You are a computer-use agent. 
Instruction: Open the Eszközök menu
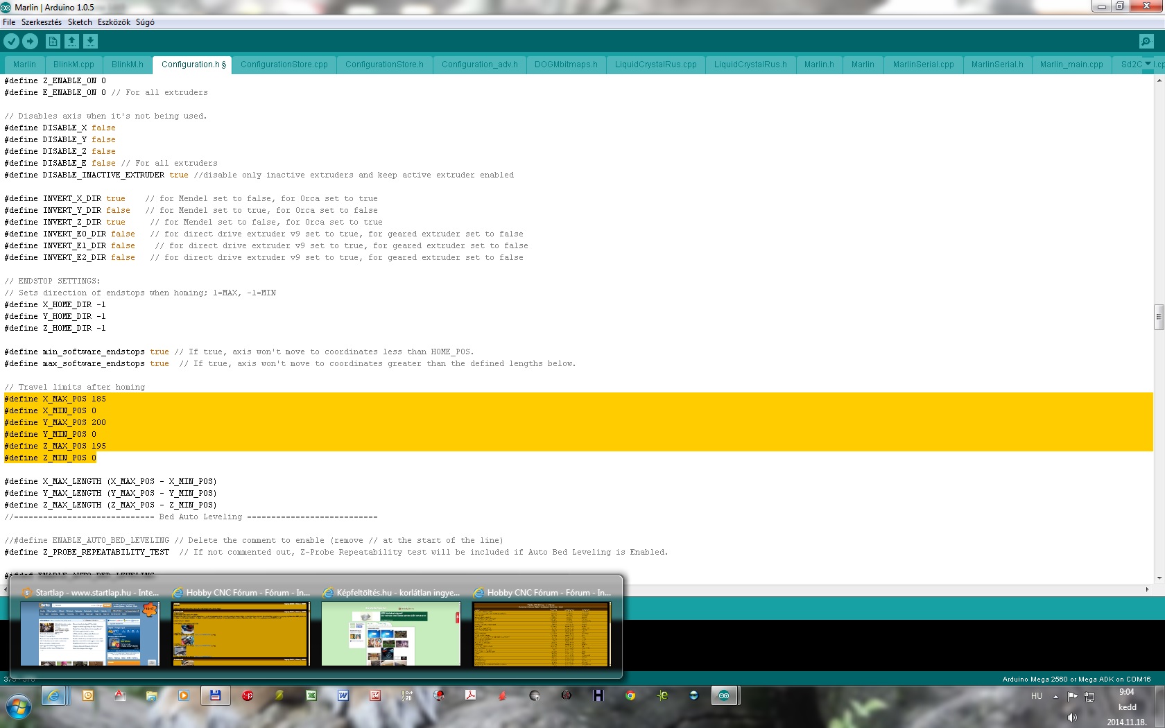tap(114, 22)
